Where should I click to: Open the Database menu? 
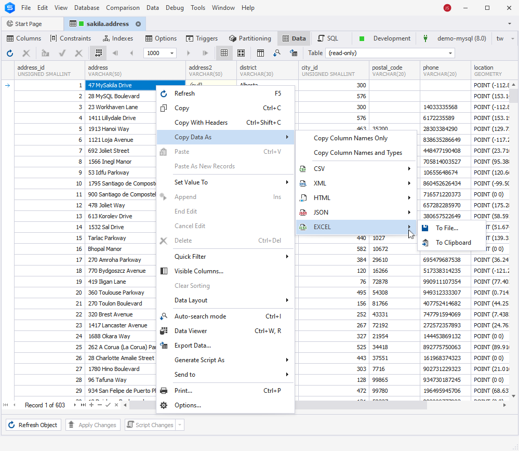pos(87,8)
